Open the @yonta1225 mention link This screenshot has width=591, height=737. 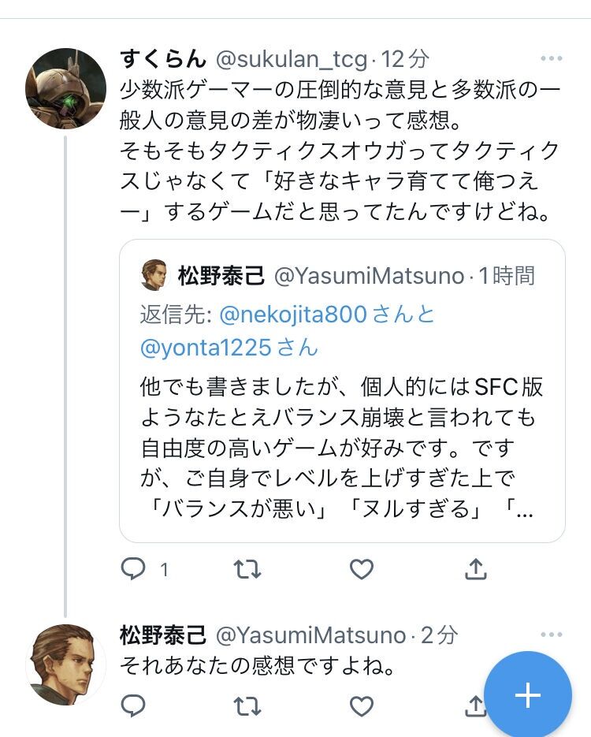click(x=206, y=347)
